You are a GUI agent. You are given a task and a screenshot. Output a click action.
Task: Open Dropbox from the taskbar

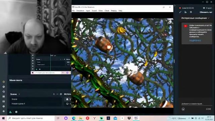click(x=129, y=118)
